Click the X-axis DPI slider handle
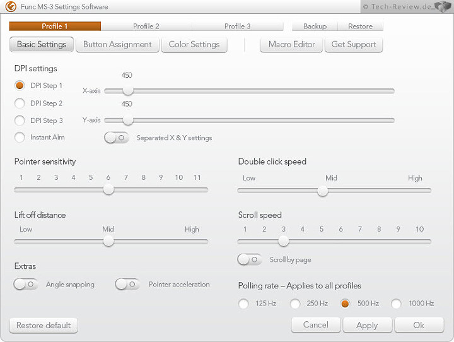454x342 pixels. click(x=127, y=90)
